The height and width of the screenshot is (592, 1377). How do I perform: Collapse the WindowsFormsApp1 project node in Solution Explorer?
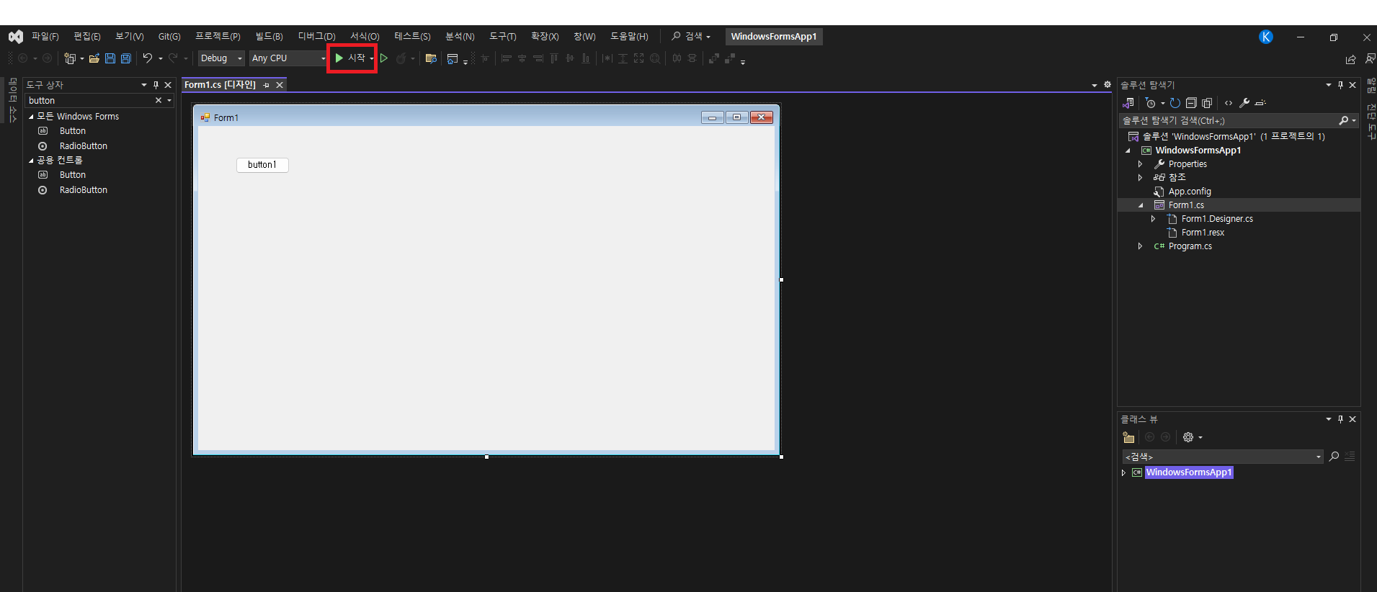click(1128, 151)
